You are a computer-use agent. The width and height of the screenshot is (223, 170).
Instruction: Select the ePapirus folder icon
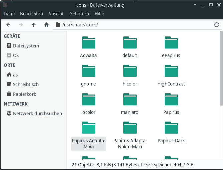coord(171,43)
